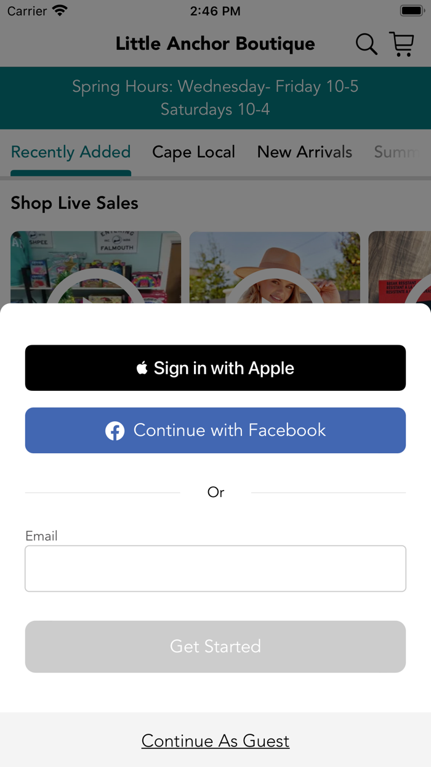Play the first live sale video
The height and width of the screenshot is (767, 431).
96,268
